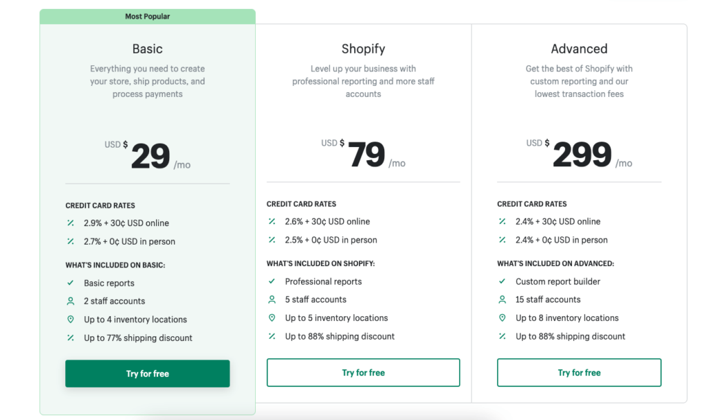728x420 pixels.
Task: Click the location pin beside 5 inventory locations
Action: [272, 318]
